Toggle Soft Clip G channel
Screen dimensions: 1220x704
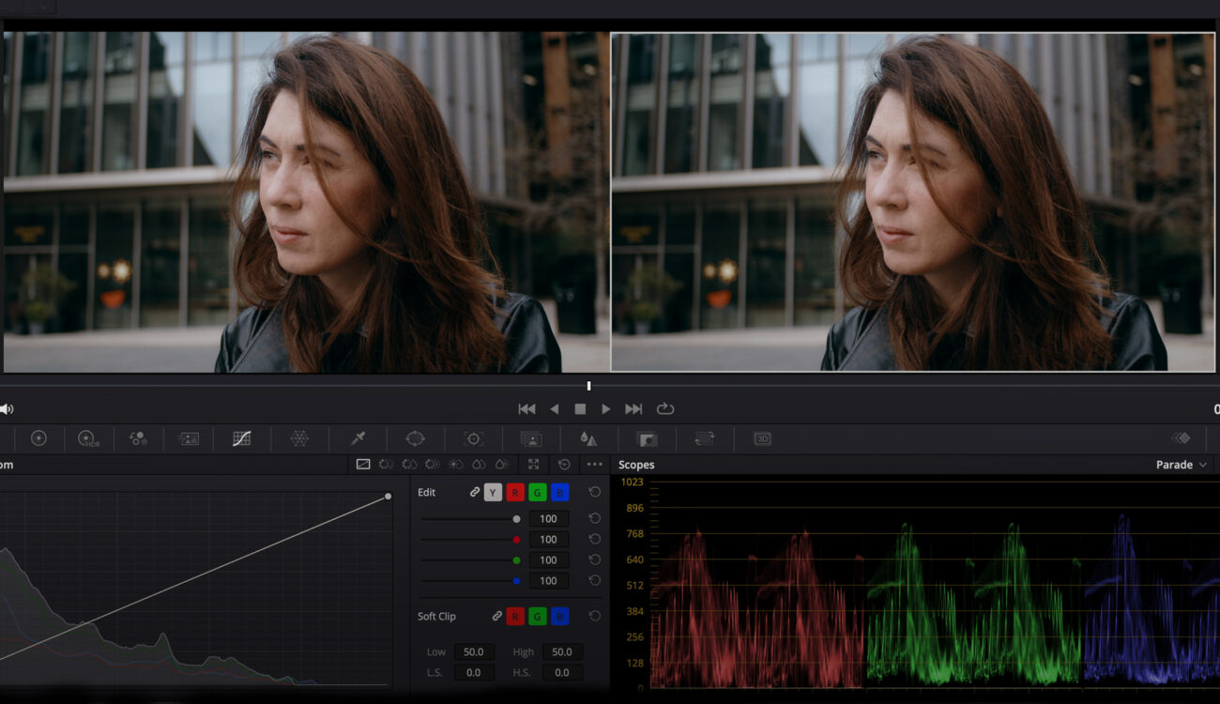click(538, 616)
